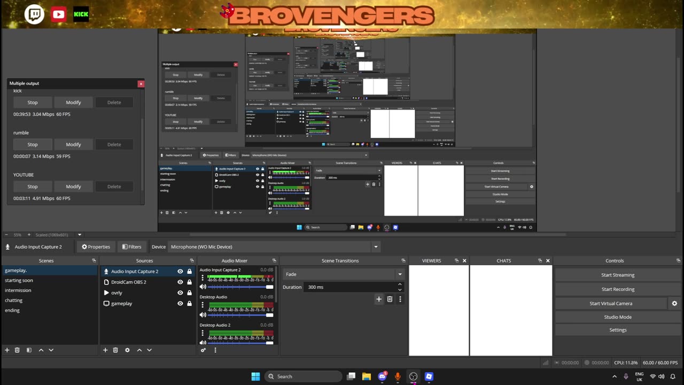Screen dimensions: 684x385
Task: Float the Controls dock using its popout icon
Action: pyautogui.click(x=678, y=261)
